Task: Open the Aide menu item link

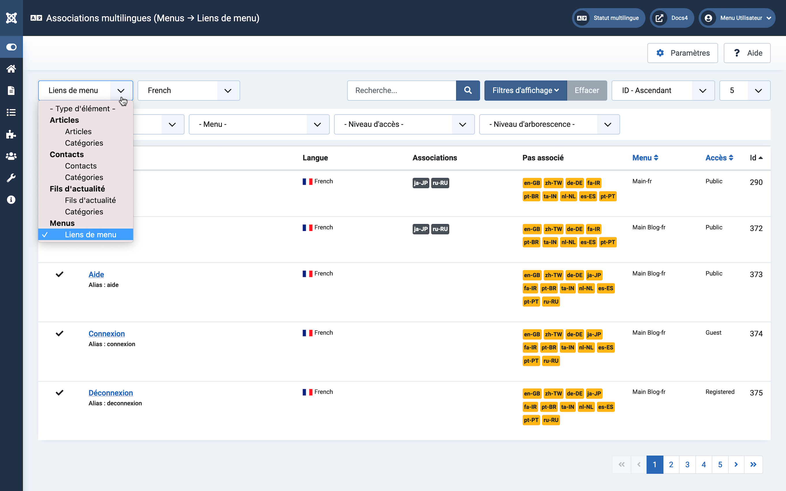Action: coord(96,274)
